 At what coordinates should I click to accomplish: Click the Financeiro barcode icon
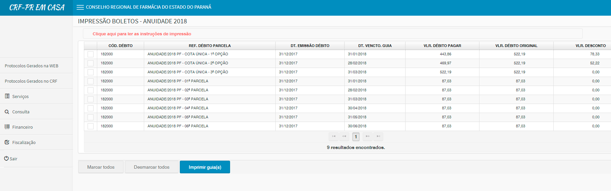[x=7, y=127]
